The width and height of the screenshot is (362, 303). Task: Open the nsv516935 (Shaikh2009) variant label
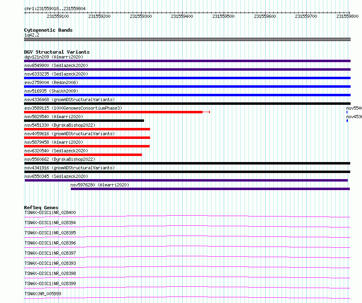[51, 91]
